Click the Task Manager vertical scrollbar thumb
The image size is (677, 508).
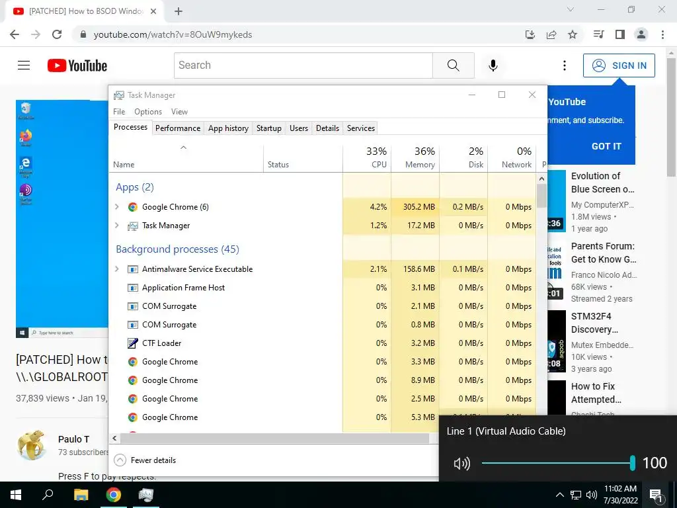541,196
